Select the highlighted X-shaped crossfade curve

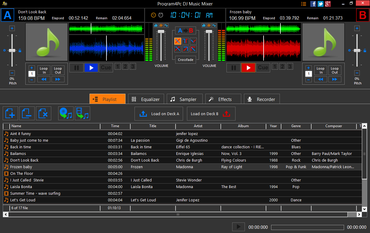pyautogui.click(x=178, y=41)
